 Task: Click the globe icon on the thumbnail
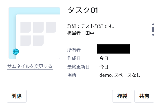16,52
